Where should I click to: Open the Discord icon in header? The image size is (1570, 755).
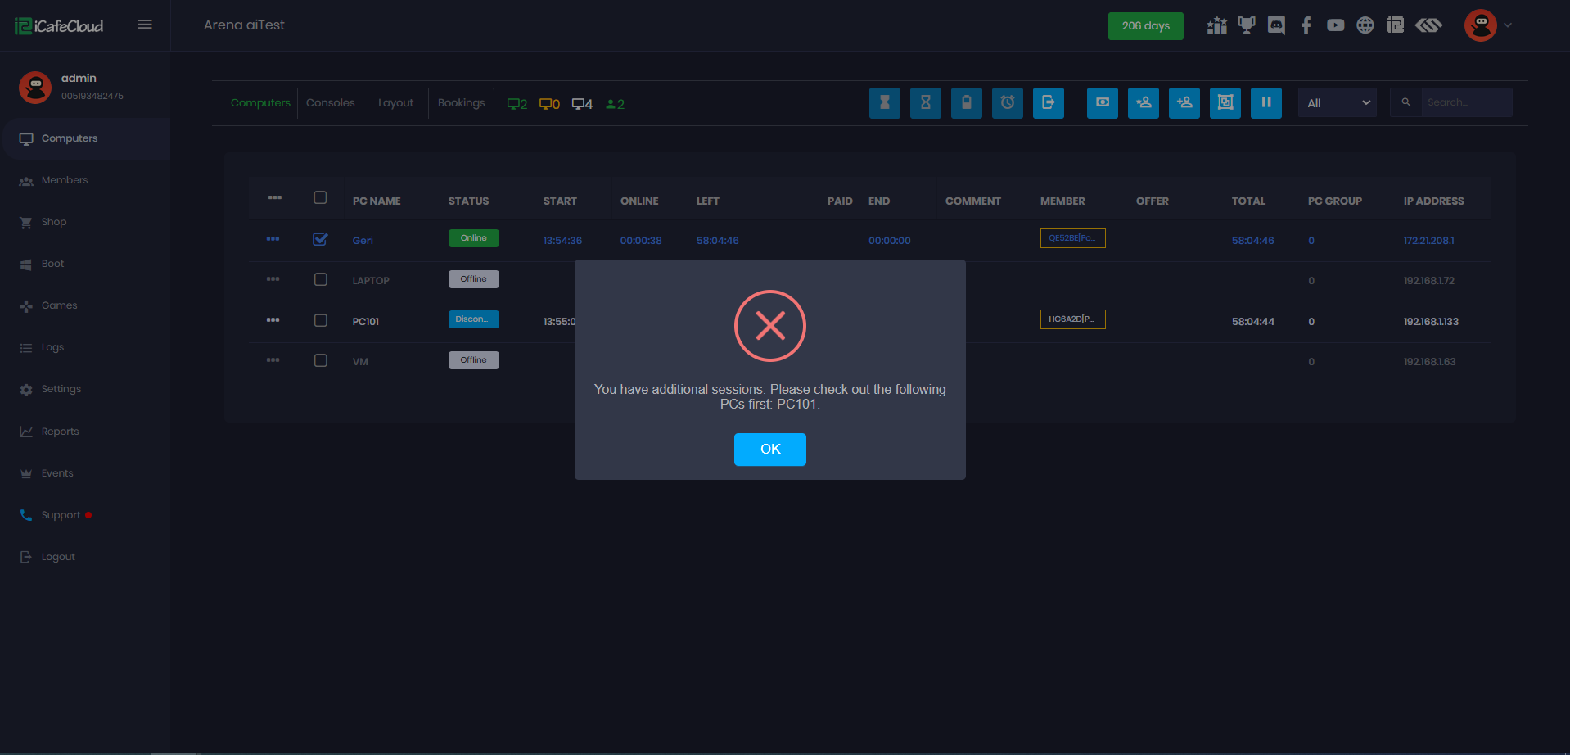click(1276, 25)
